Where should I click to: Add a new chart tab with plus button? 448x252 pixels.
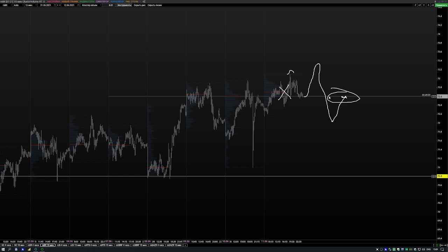coord(185,245)
